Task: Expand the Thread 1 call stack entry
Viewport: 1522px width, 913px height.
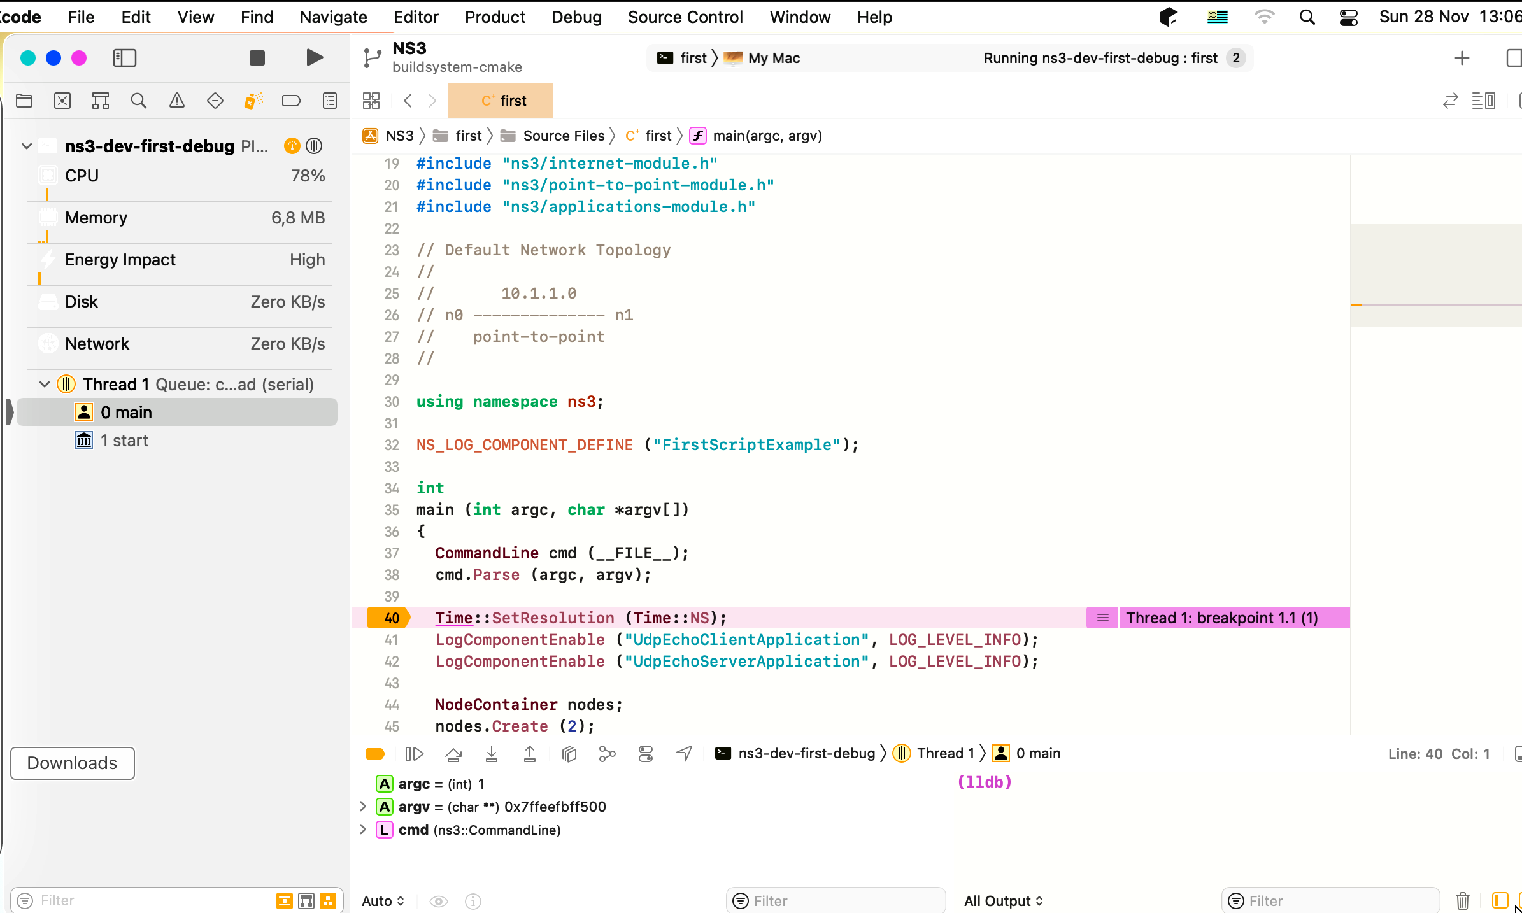Action: pos(43,385)
